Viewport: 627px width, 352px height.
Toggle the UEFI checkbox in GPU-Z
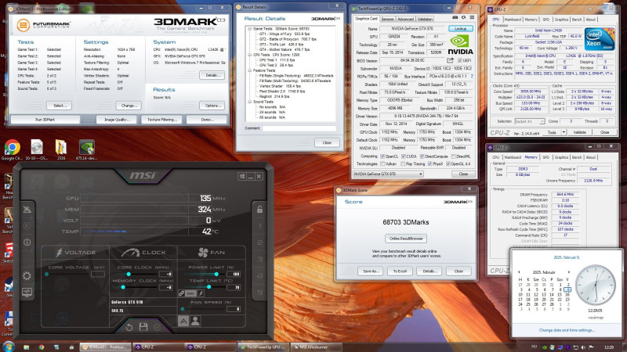point(460,60)
